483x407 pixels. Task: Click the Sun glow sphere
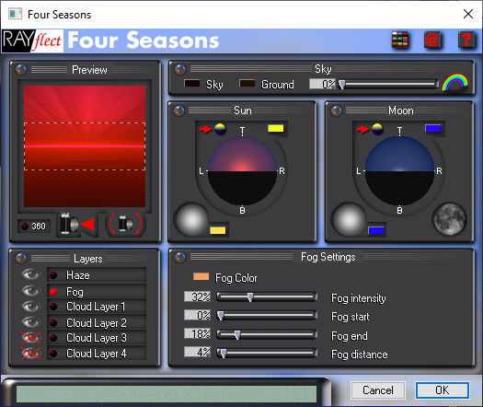pos(191,219)
